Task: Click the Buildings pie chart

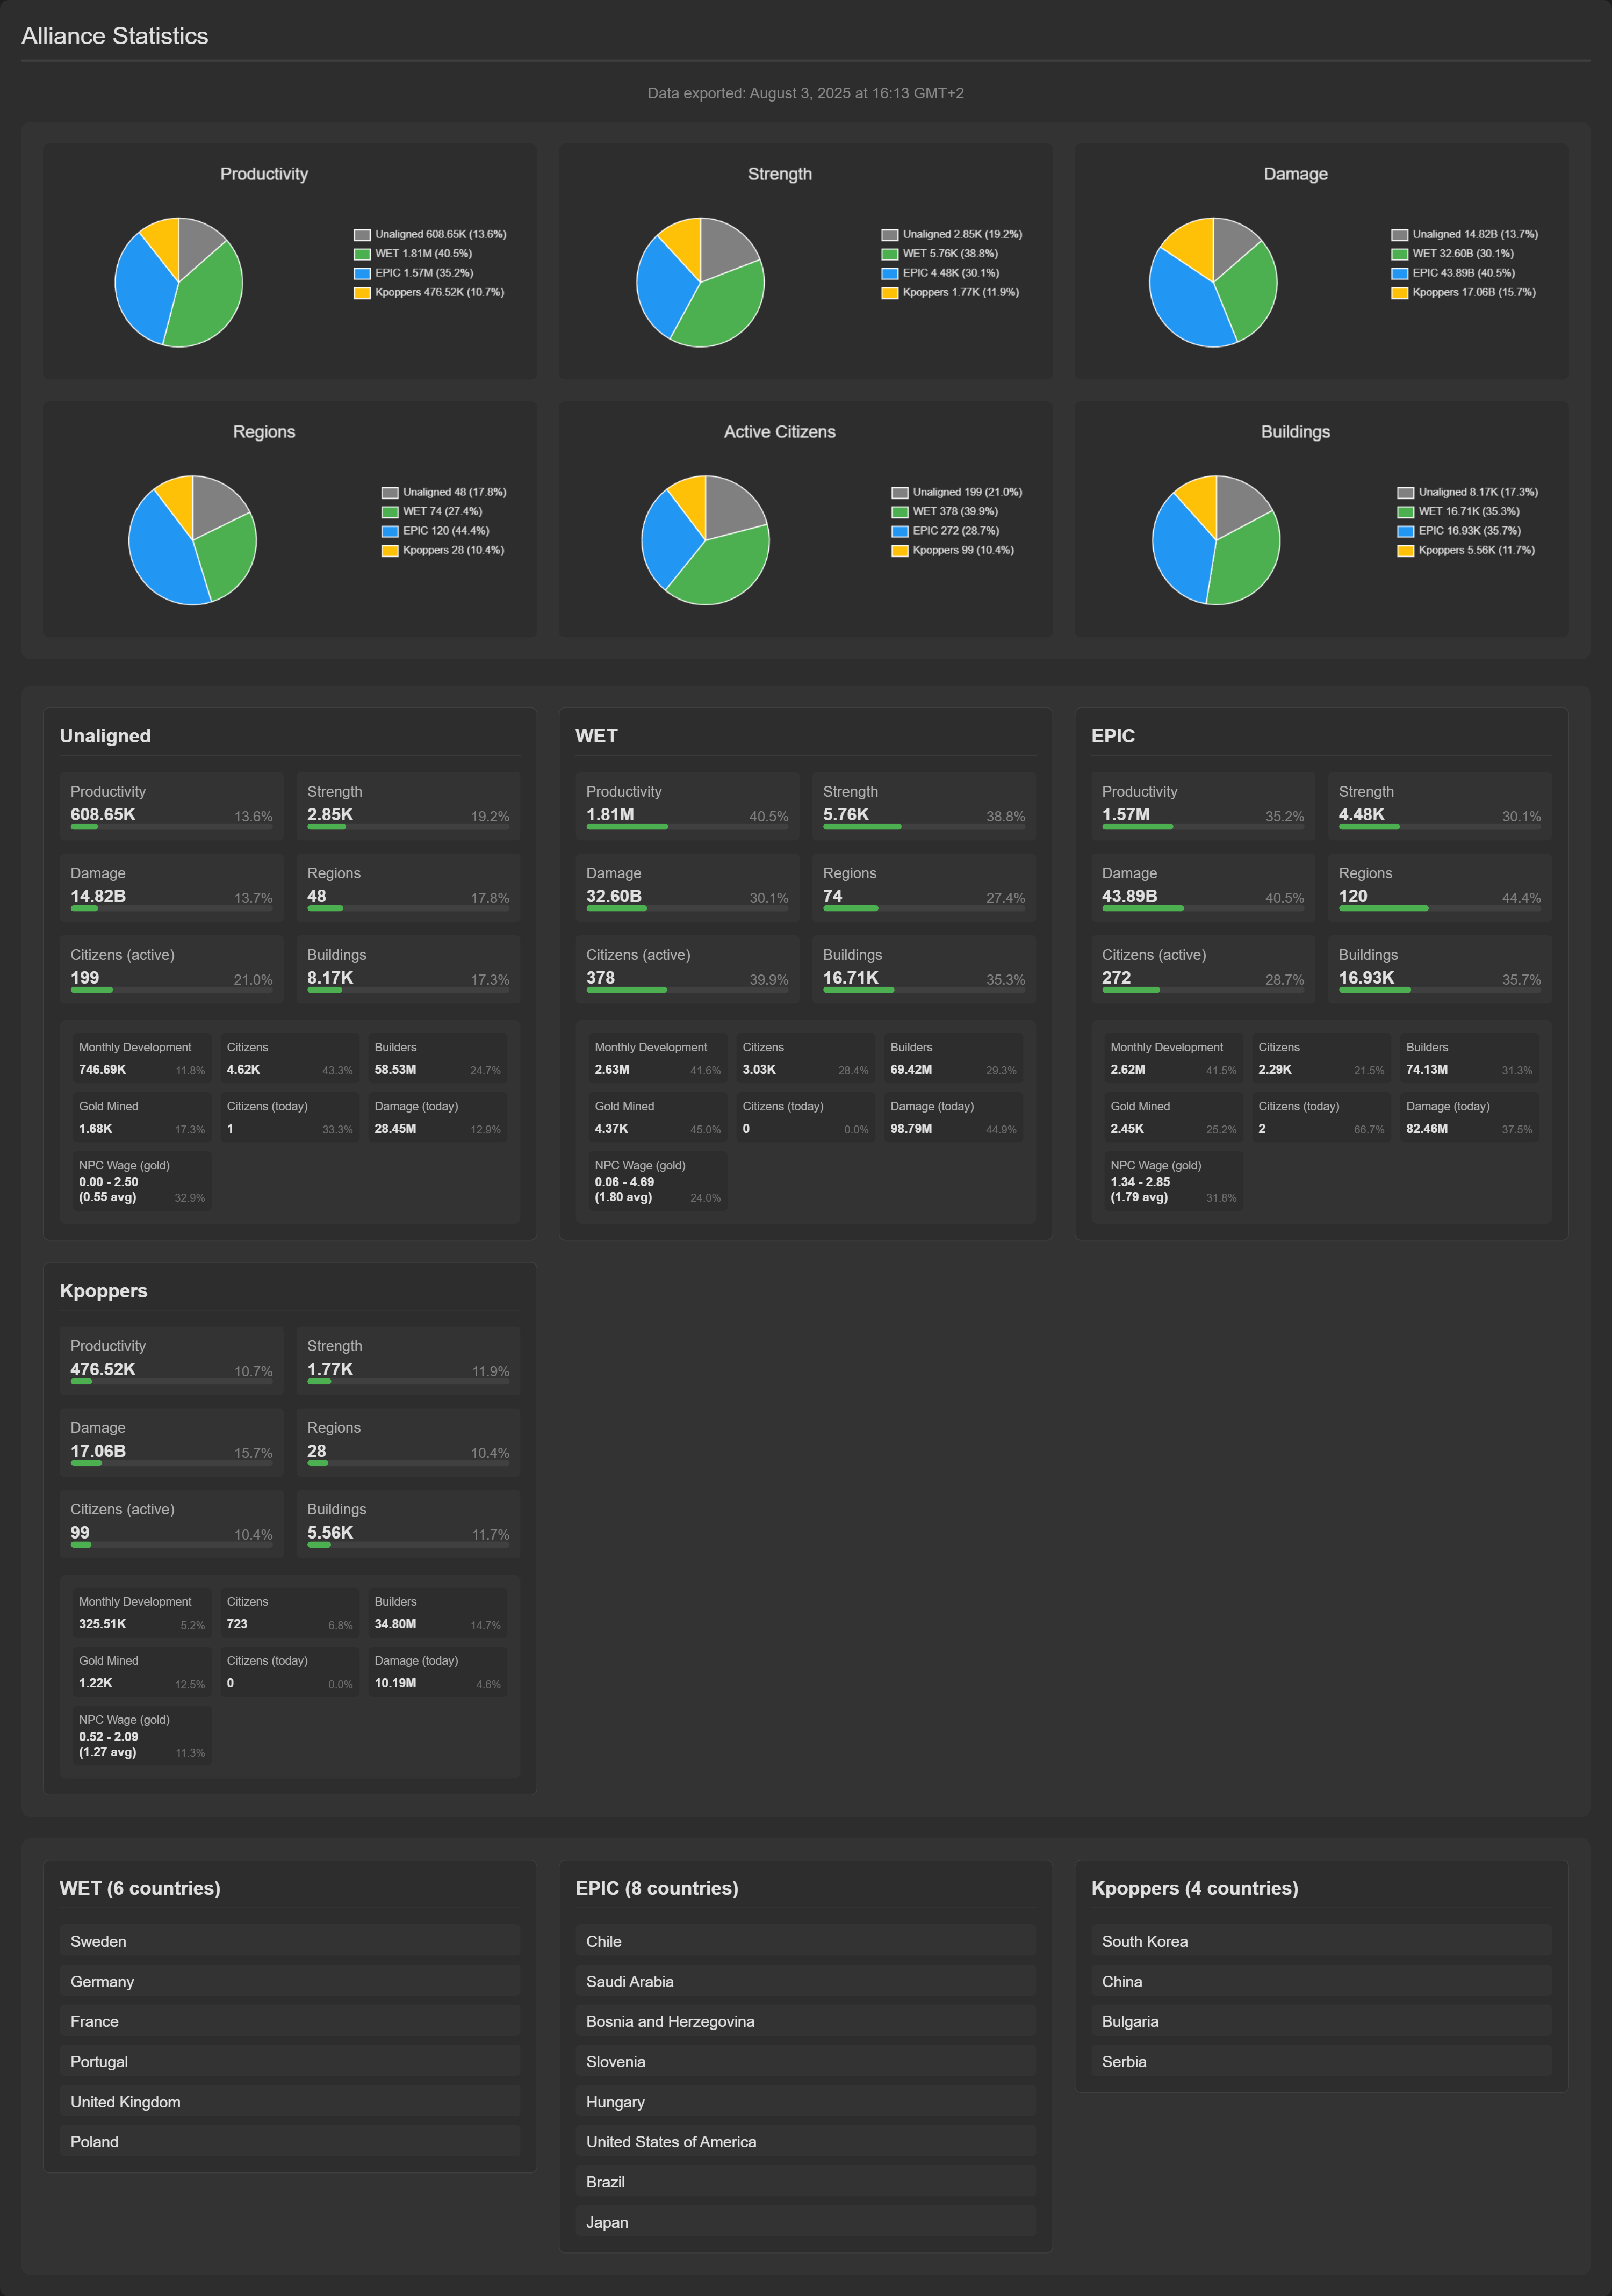Action: 1216,540
